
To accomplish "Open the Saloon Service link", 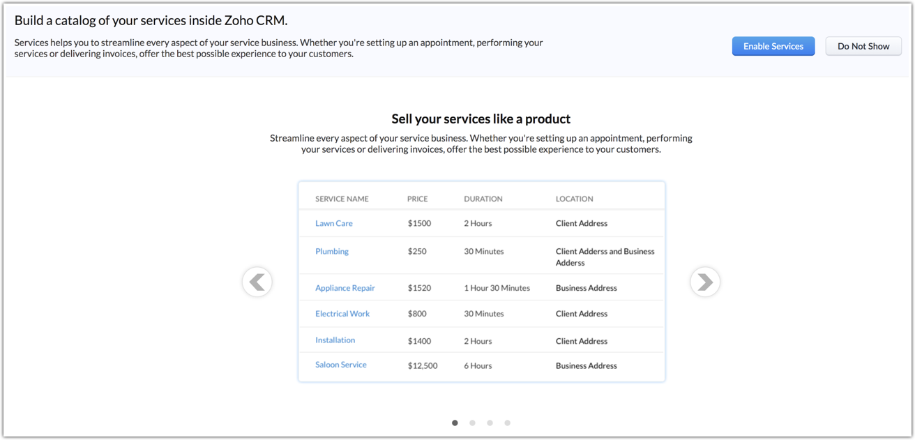I will point(341,365).
